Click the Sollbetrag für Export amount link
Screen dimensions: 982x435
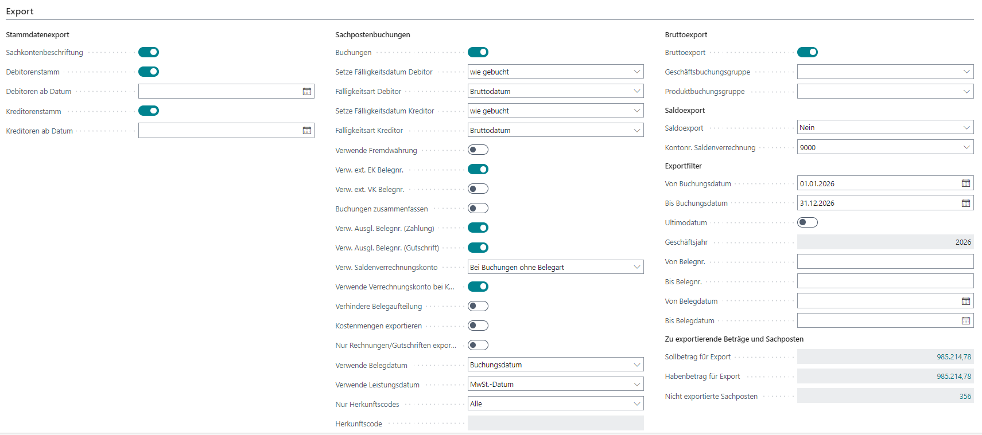click(954, 357)
